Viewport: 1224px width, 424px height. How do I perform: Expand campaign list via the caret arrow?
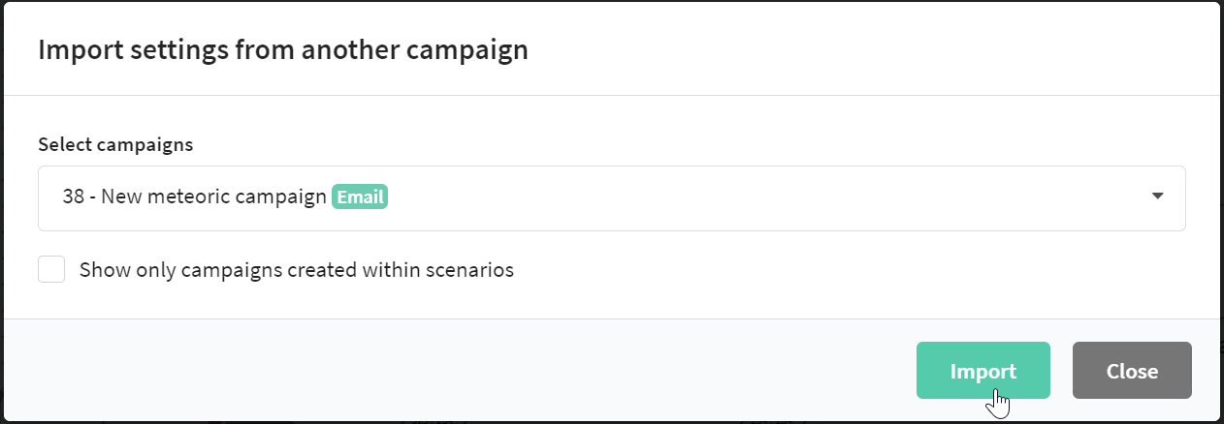click(x=1157, y=196)
